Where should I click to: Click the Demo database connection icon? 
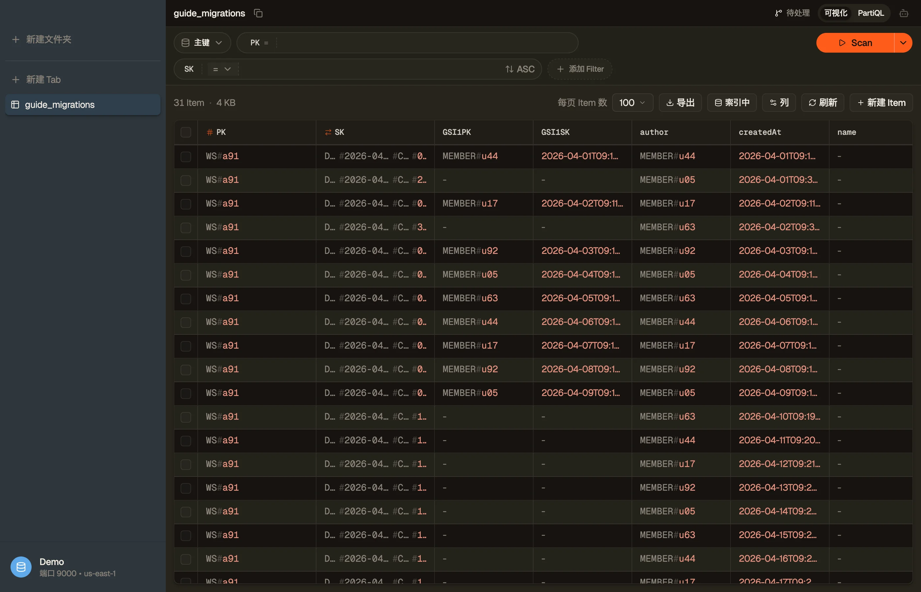21,567
